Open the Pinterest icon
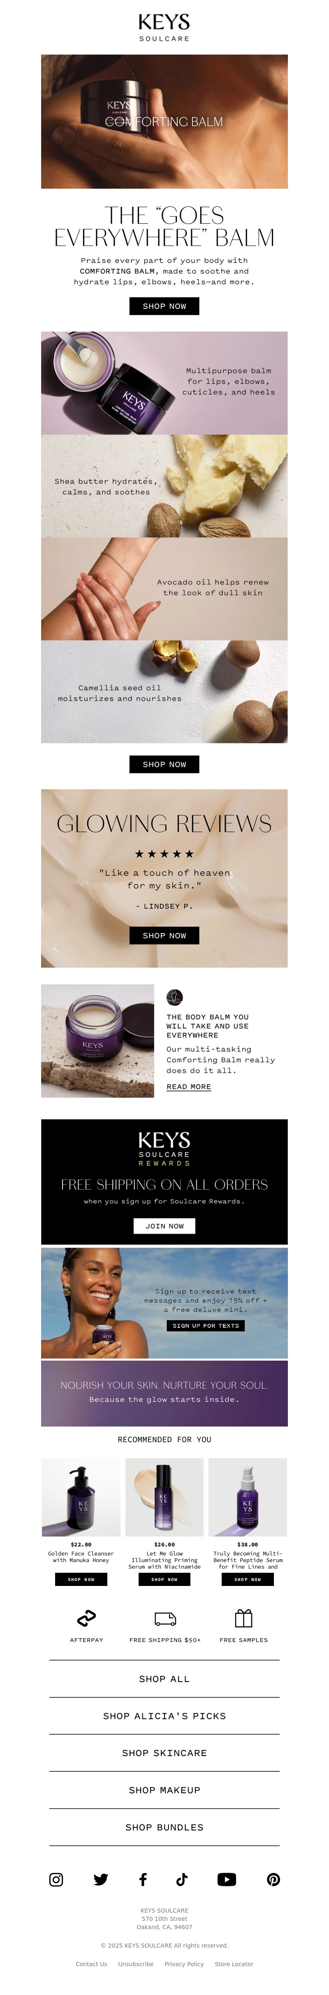This screenshot has width=329, height=1995. tap(273, 1880)
